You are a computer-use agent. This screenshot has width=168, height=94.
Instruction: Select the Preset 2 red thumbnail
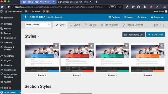[77, 58]
